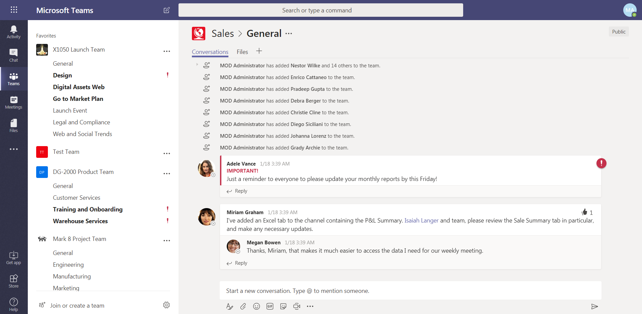Open Chat in the left rail
The height and width of the screenshot is (314, 642).
(14, 55)
